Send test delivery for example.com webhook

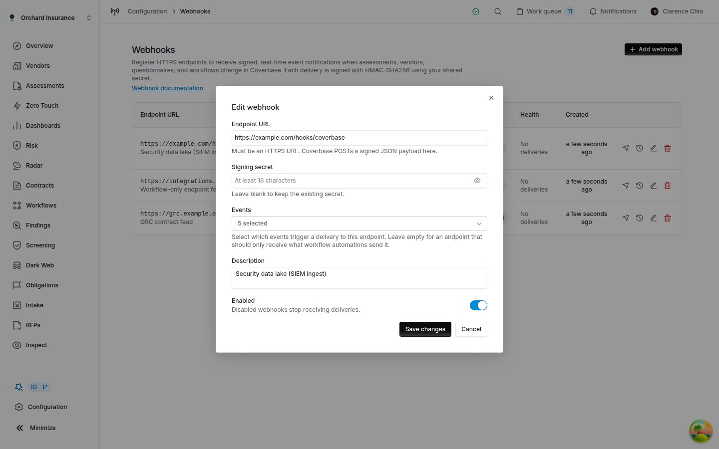click(x=626, y=148)
